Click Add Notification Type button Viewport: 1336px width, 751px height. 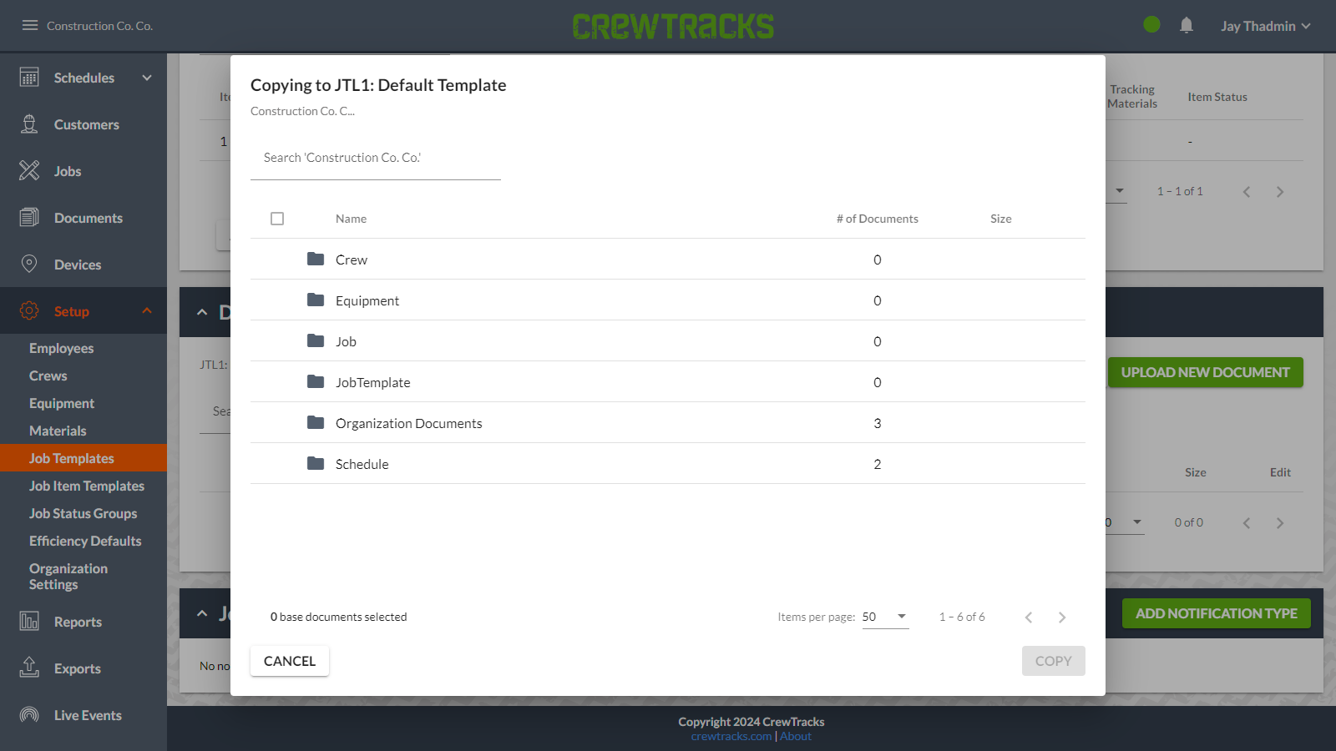(1217, 613)
